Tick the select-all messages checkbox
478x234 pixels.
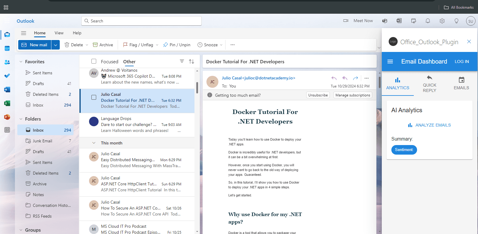pyautogui.click(x=94, y=61)
